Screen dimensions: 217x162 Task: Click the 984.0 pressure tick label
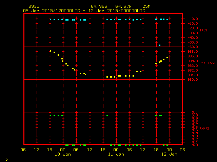coord(193,61)
